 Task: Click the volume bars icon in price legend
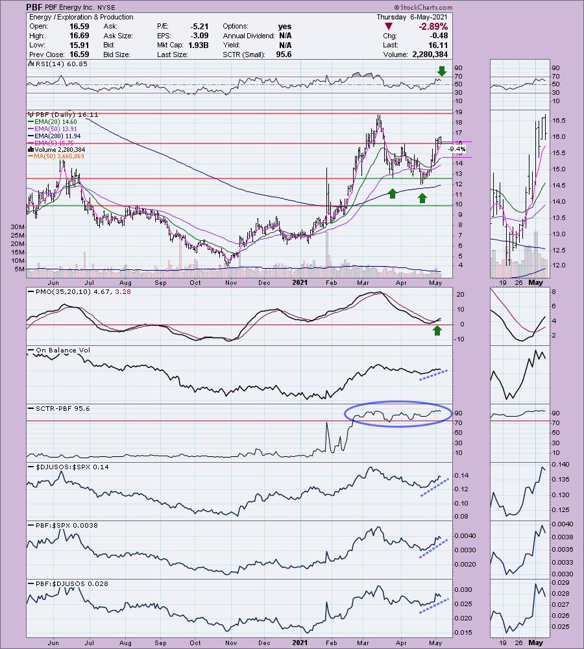[31, 149]
